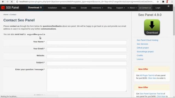Open the red extension icon in the toolbar
The height and width of the screenshot is (98, 175).
tap(167, 2)
